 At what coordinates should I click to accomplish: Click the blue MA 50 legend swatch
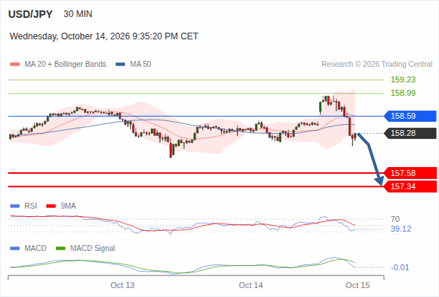121,65
